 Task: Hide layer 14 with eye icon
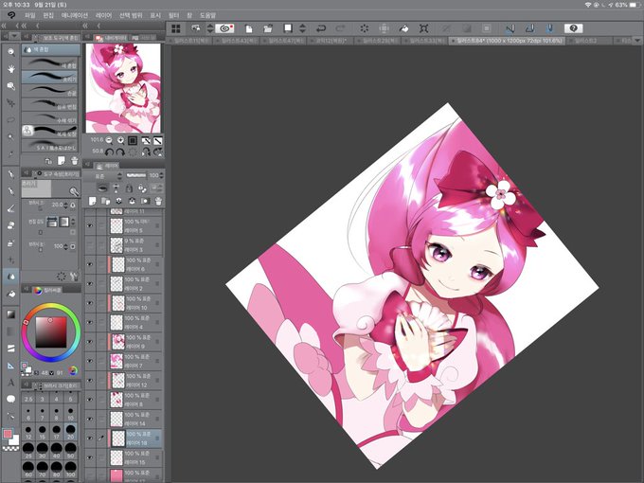[90, 419]
